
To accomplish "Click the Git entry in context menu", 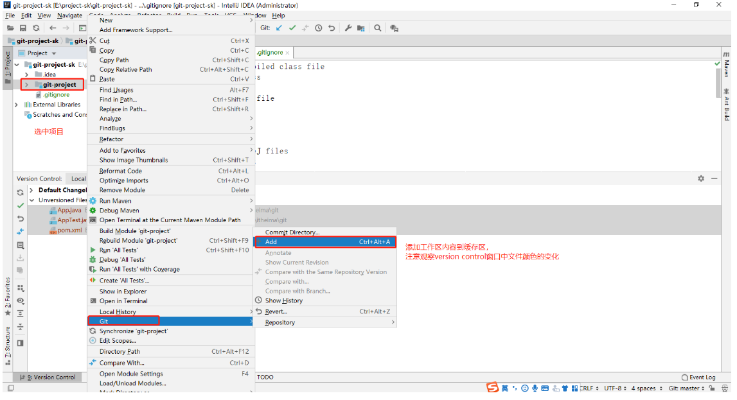I will point(171,322).
